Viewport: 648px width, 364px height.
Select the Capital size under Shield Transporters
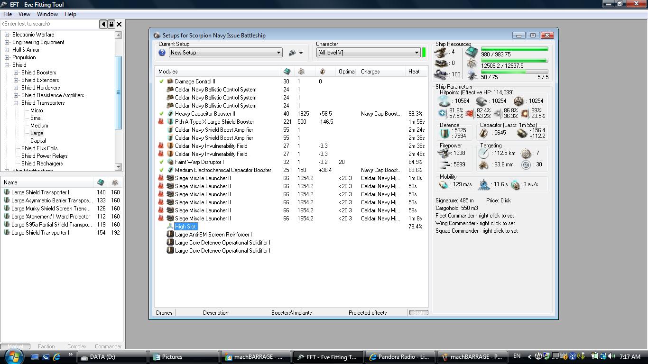click(x=38, y=141)
